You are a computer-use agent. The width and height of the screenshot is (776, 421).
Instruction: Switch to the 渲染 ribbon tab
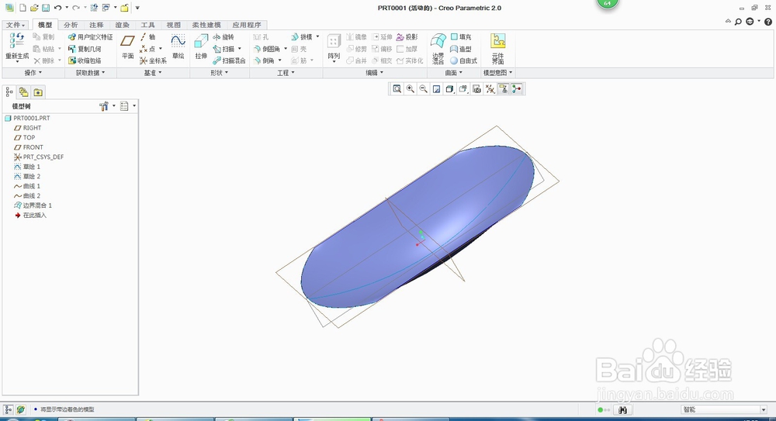123,25
